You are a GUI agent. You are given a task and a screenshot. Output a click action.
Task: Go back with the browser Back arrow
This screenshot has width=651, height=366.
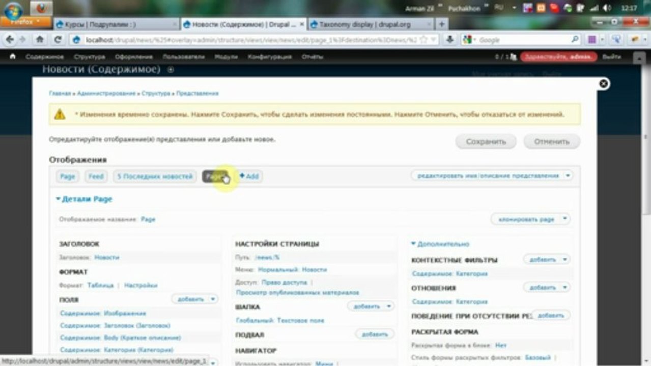[10, 40]
